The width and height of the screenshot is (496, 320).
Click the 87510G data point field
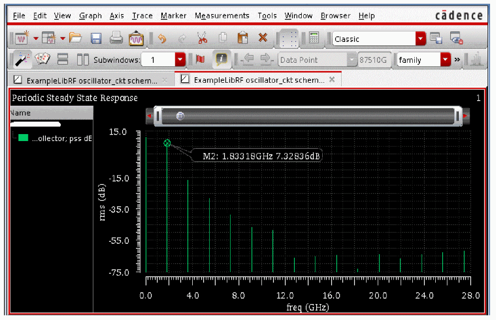coord(373,60)
